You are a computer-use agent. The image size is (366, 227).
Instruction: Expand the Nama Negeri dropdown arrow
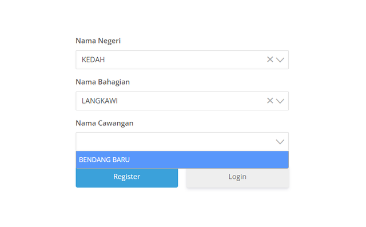pyautogui.click(x=280, y=60)
